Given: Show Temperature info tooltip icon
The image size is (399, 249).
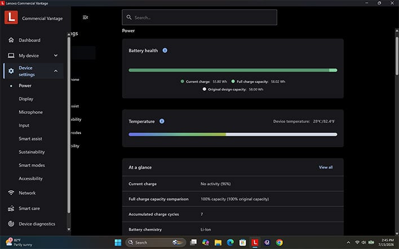Looking at the screenshot, I should coord(162,121).
